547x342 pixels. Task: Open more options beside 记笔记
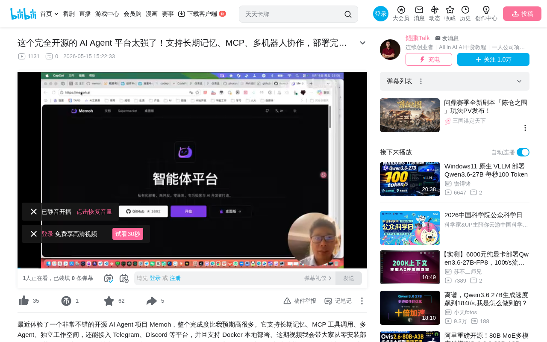pos(362,301)
